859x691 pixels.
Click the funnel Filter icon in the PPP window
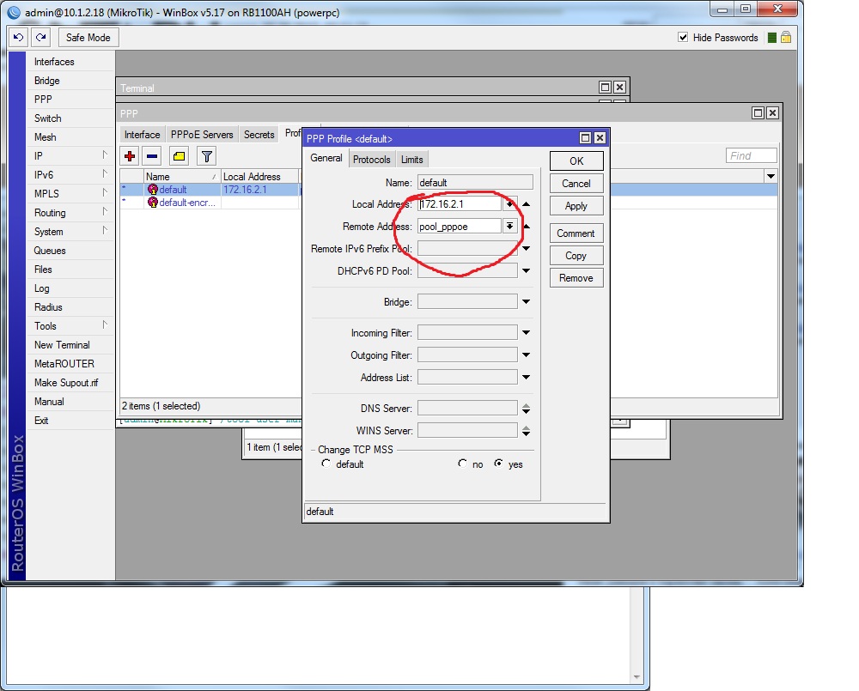pyautogui.click(x=206, y=156)
